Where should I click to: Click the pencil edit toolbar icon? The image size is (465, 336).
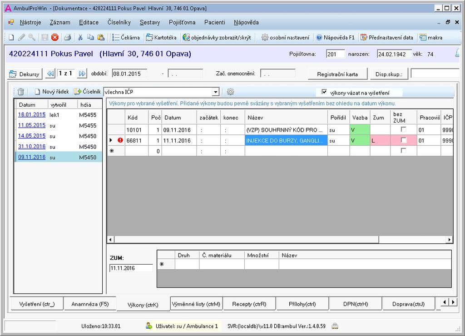(x=21, y=37)
